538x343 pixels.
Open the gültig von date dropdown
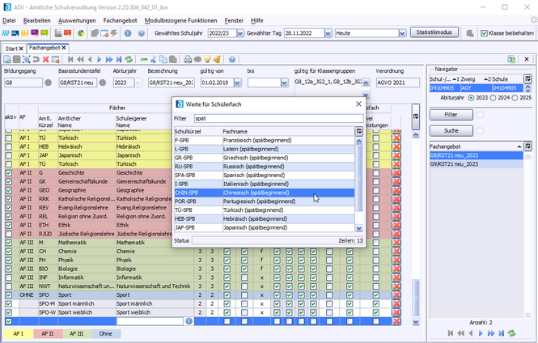point(239,83)
